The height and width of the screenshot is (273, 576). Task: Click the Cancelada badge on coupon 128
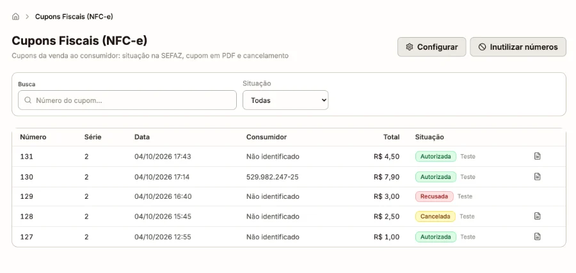pos(435,216)
